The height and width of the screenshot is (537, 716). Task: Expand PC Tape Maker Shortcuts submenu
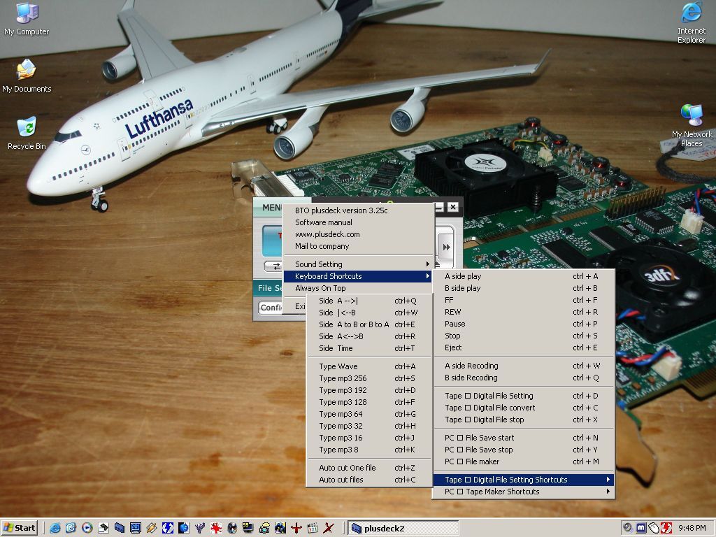(x=523, y=492)
